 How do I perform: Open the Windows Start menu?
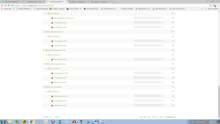pyautogui.click(x=3, y=122)
